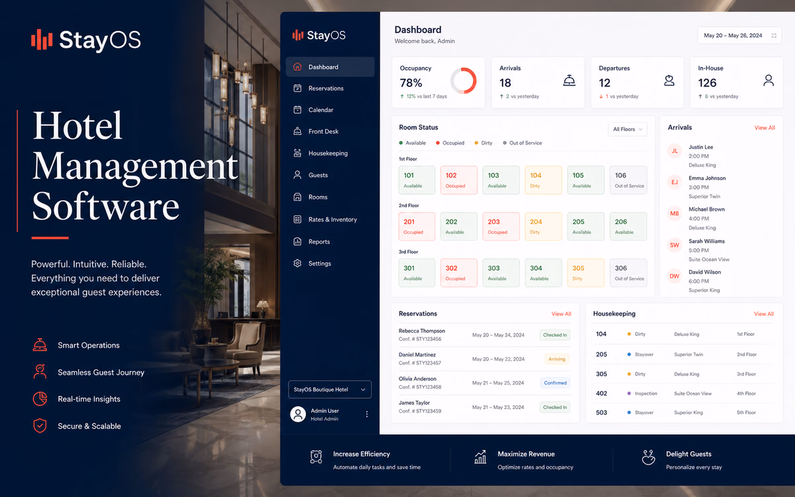
Task: Click the Settings gear icon
Action: click(x=297, y=263)
